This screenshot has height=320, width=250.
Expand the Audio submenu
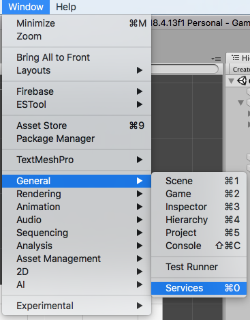[77, 220]
